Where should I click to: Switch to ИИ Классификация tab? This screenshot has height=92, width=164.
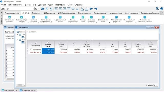[67, 13]
